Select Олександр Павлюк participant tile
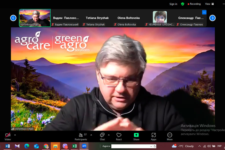 pyautogui.click(x=191, y=18)
